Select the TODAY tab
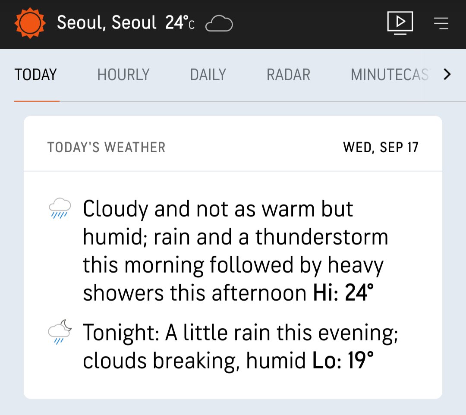Viewport: 466px width, 415px height. [x=36, y=75]
